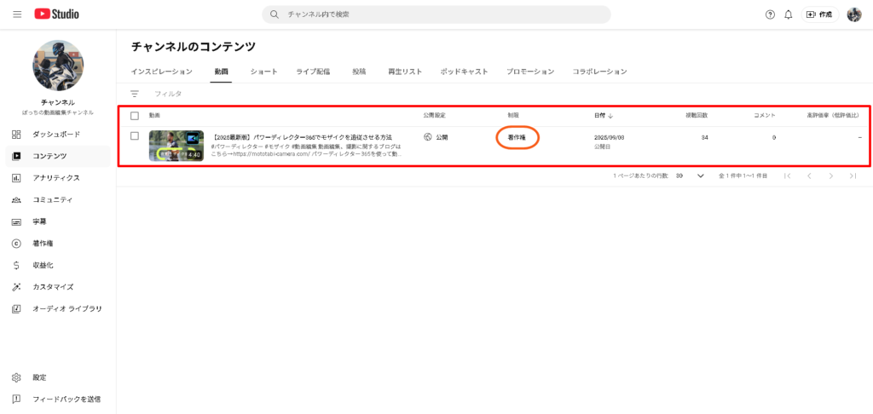Switch to the ライブ配信 tab

(313, 72)
